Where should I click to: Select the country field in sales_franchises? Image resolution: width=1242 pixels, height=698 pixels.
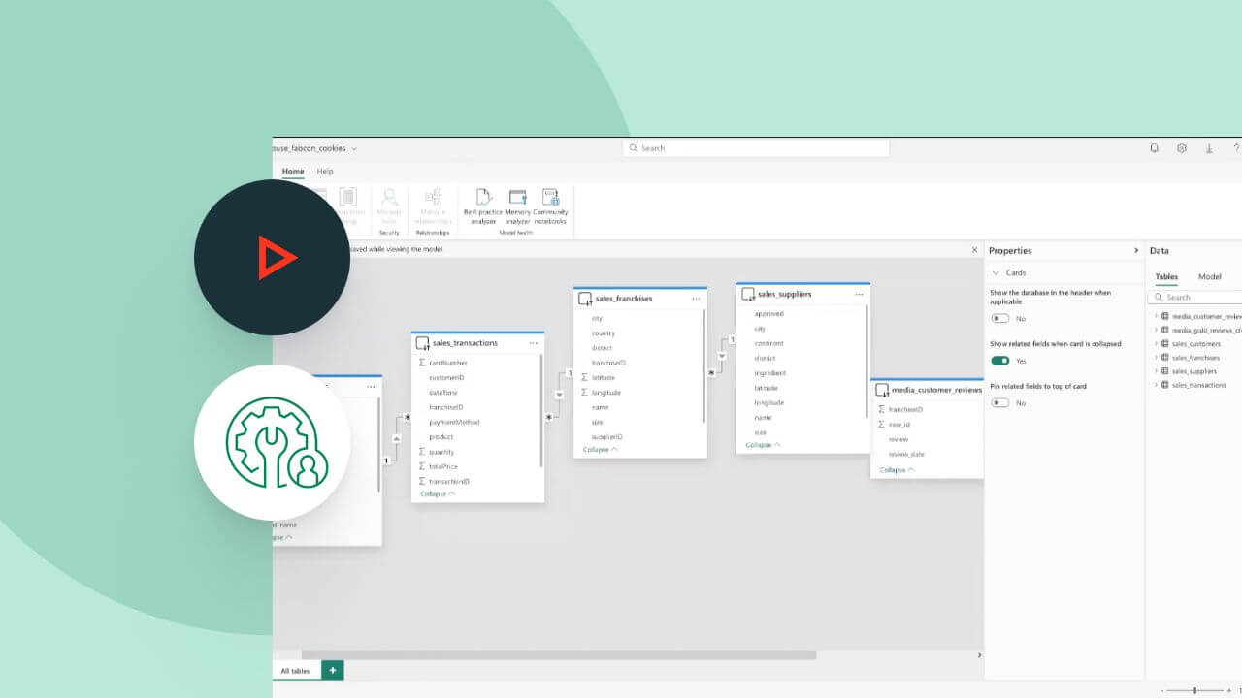[604, 333]
